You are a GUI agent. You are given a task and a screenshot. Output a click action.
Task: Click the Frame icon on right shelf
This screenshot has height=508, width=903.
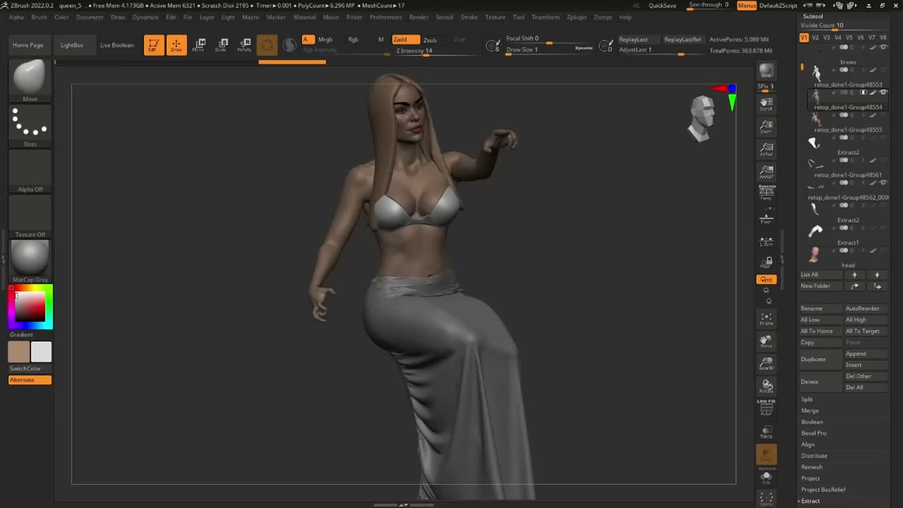766,319
